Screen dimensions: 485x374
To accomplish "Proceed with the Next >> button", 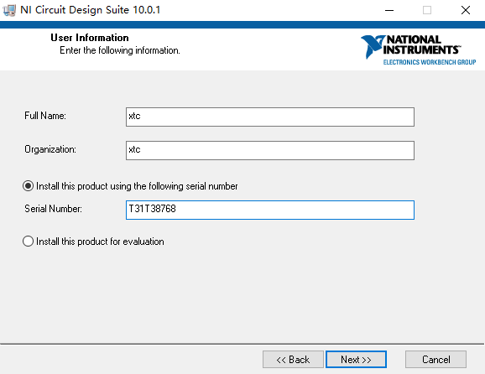I will tap(356, 359).
